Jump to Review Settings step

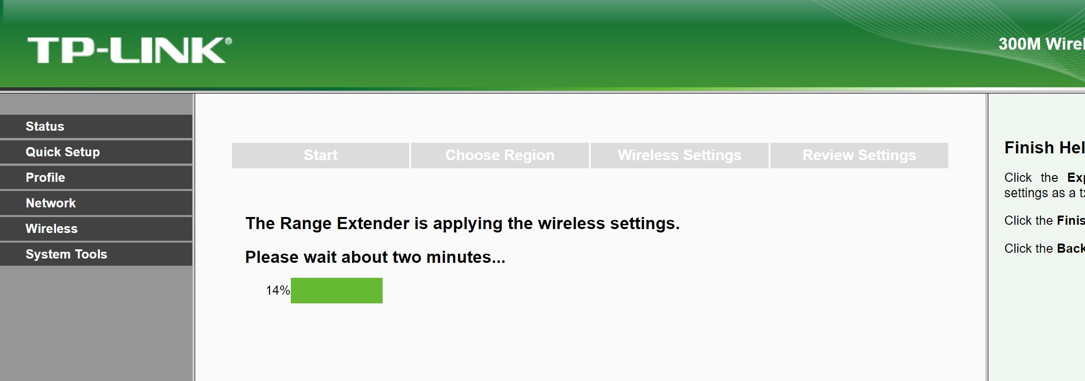point(859,155)
